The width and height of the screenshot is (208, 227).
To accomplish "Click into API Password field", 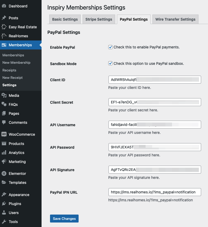I will [x=155, y=147].
